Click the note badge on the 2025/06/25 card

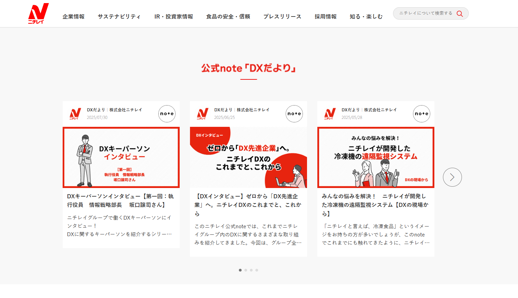pos(294,114)
